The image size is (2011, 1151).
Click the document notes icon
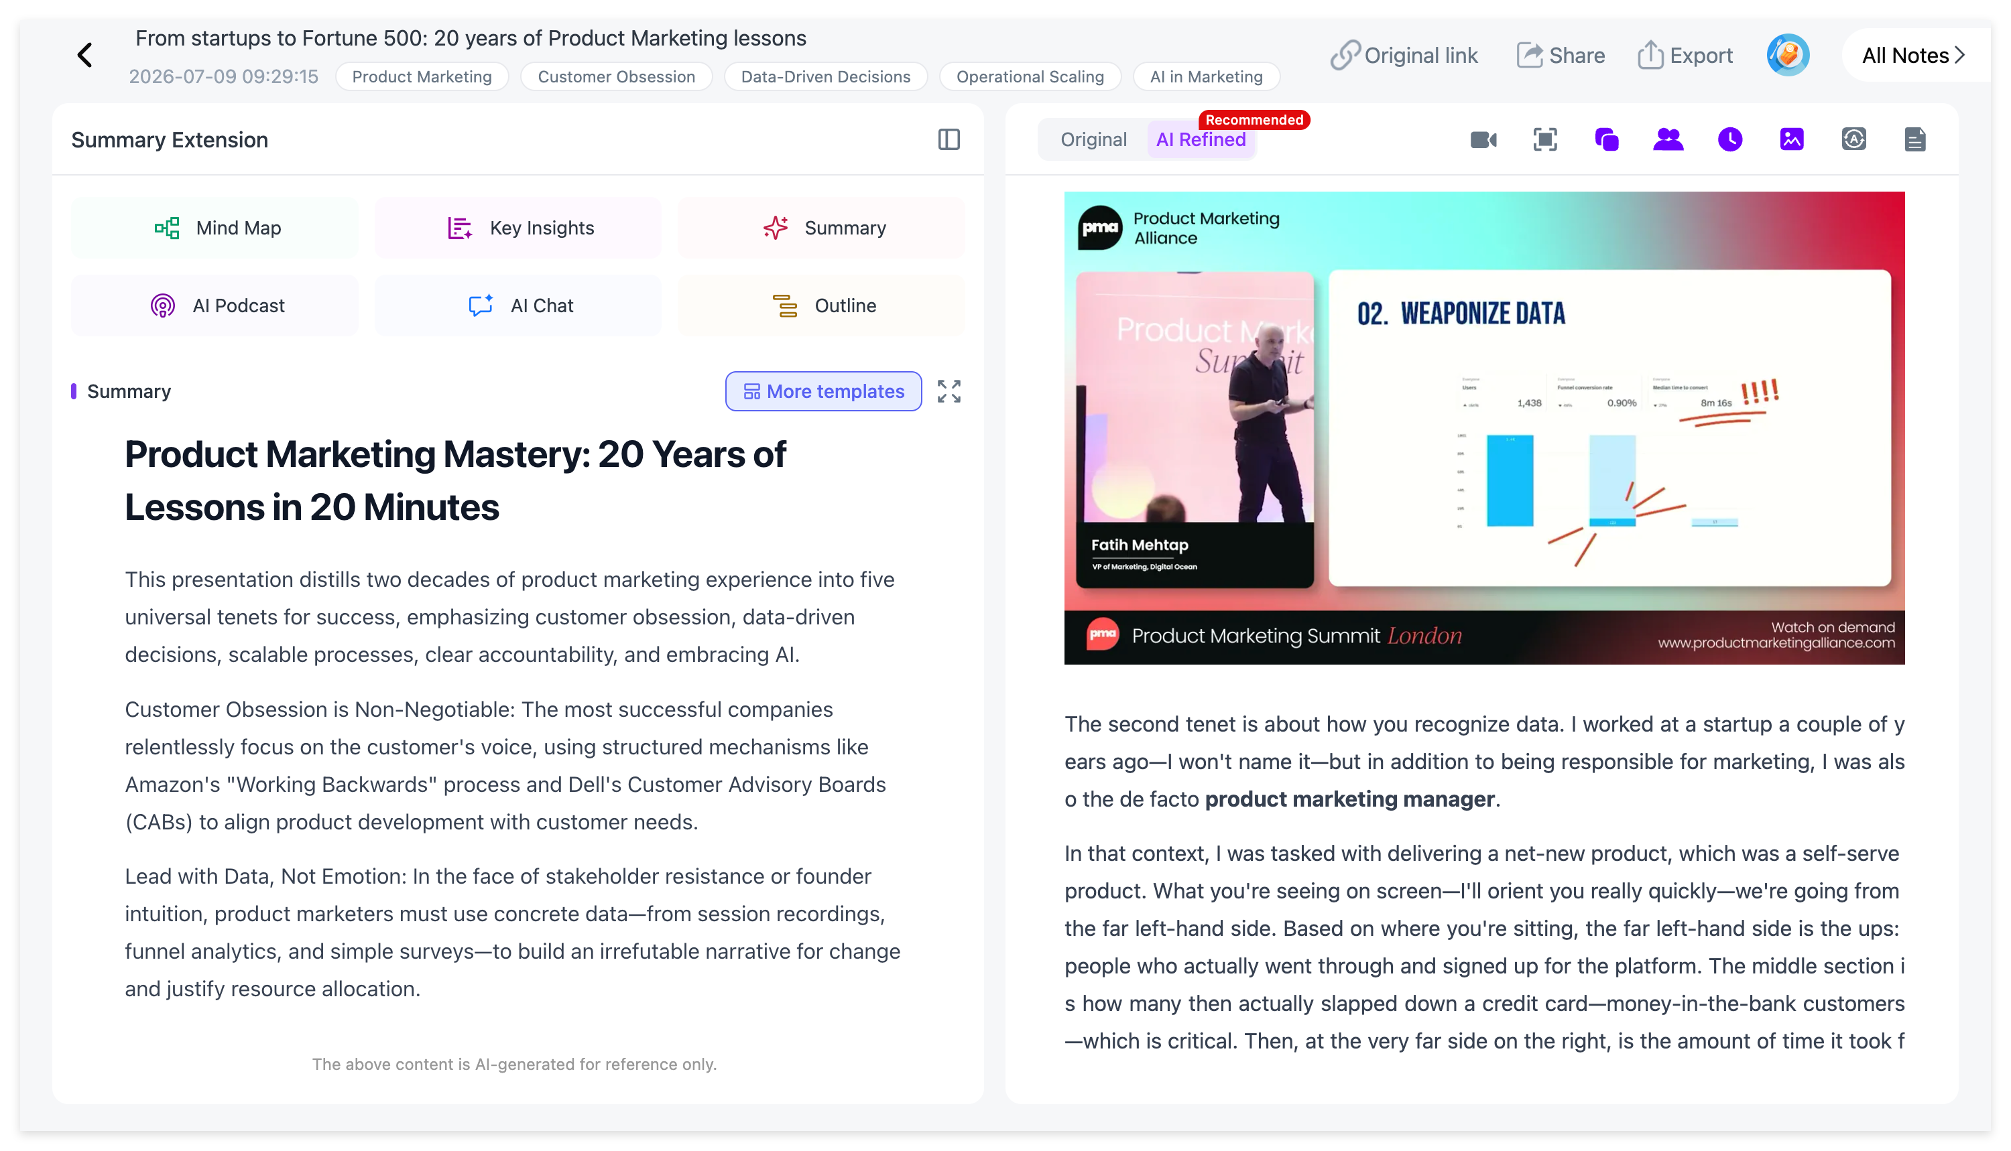(1914, 140)
